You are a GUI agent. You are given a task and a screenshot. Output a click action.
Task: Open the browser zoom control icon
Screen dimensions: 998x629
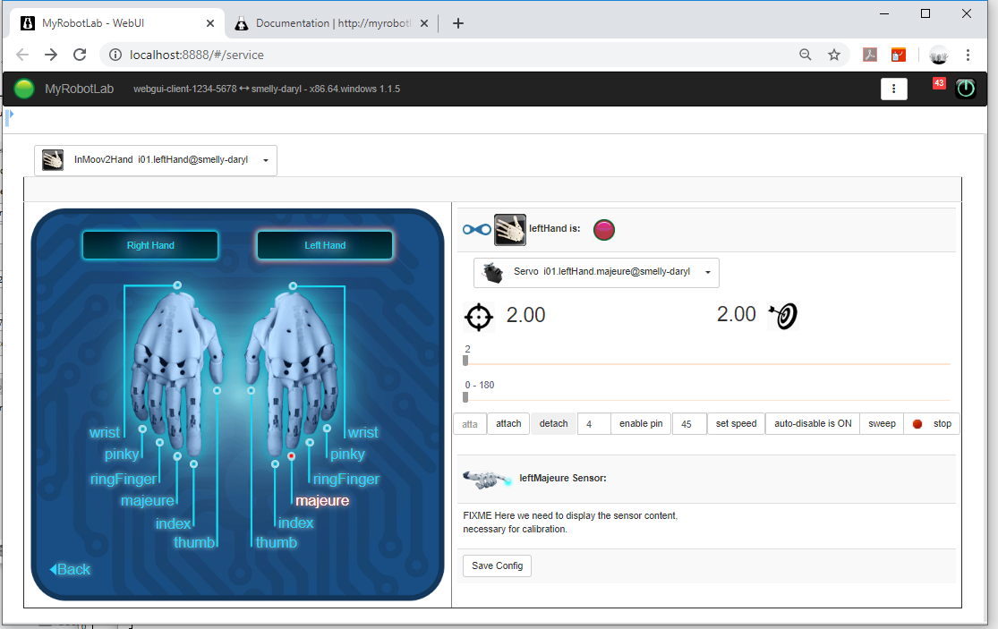(x=806, y=55)
